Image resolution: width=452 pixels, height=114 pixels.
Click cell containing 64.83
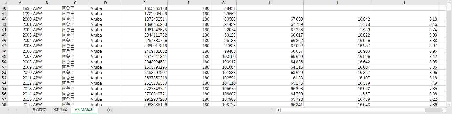point(270,78)
